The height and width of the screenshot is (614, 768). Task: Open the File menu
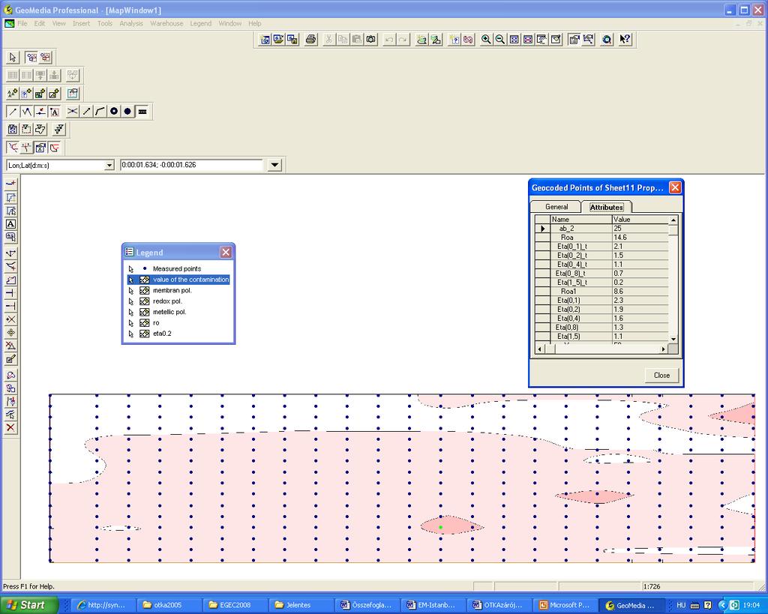tap(22, 23)
